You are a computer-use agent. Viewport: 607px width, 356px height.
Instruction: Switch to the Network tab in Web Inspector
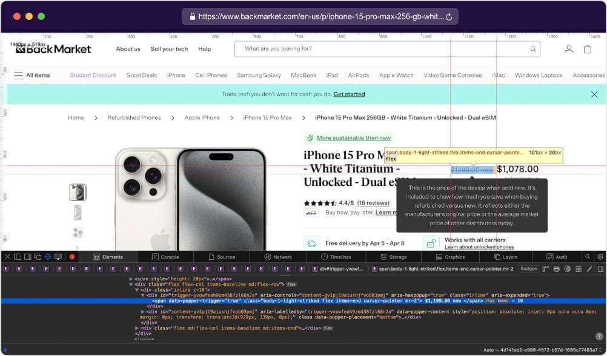[x=279, y=257]
